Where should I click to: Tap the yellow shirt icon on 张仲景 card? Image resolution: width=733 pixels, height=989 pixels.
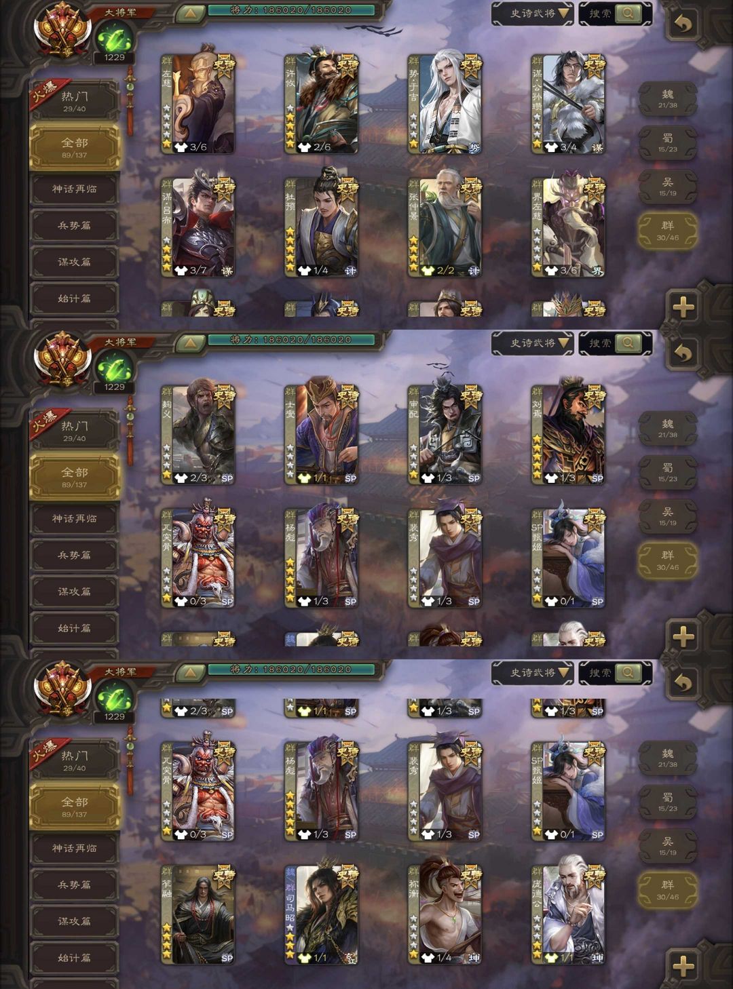[428, 270]
